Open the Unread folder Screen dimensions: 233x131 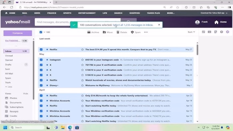9,56
